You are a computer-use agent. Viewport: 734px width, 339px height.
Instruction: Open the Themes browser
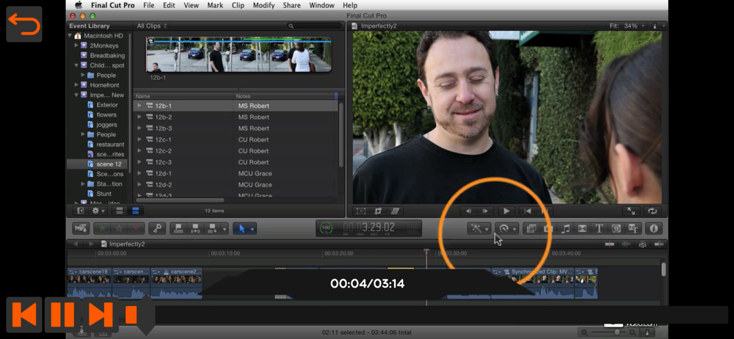[x=633, y=228]
